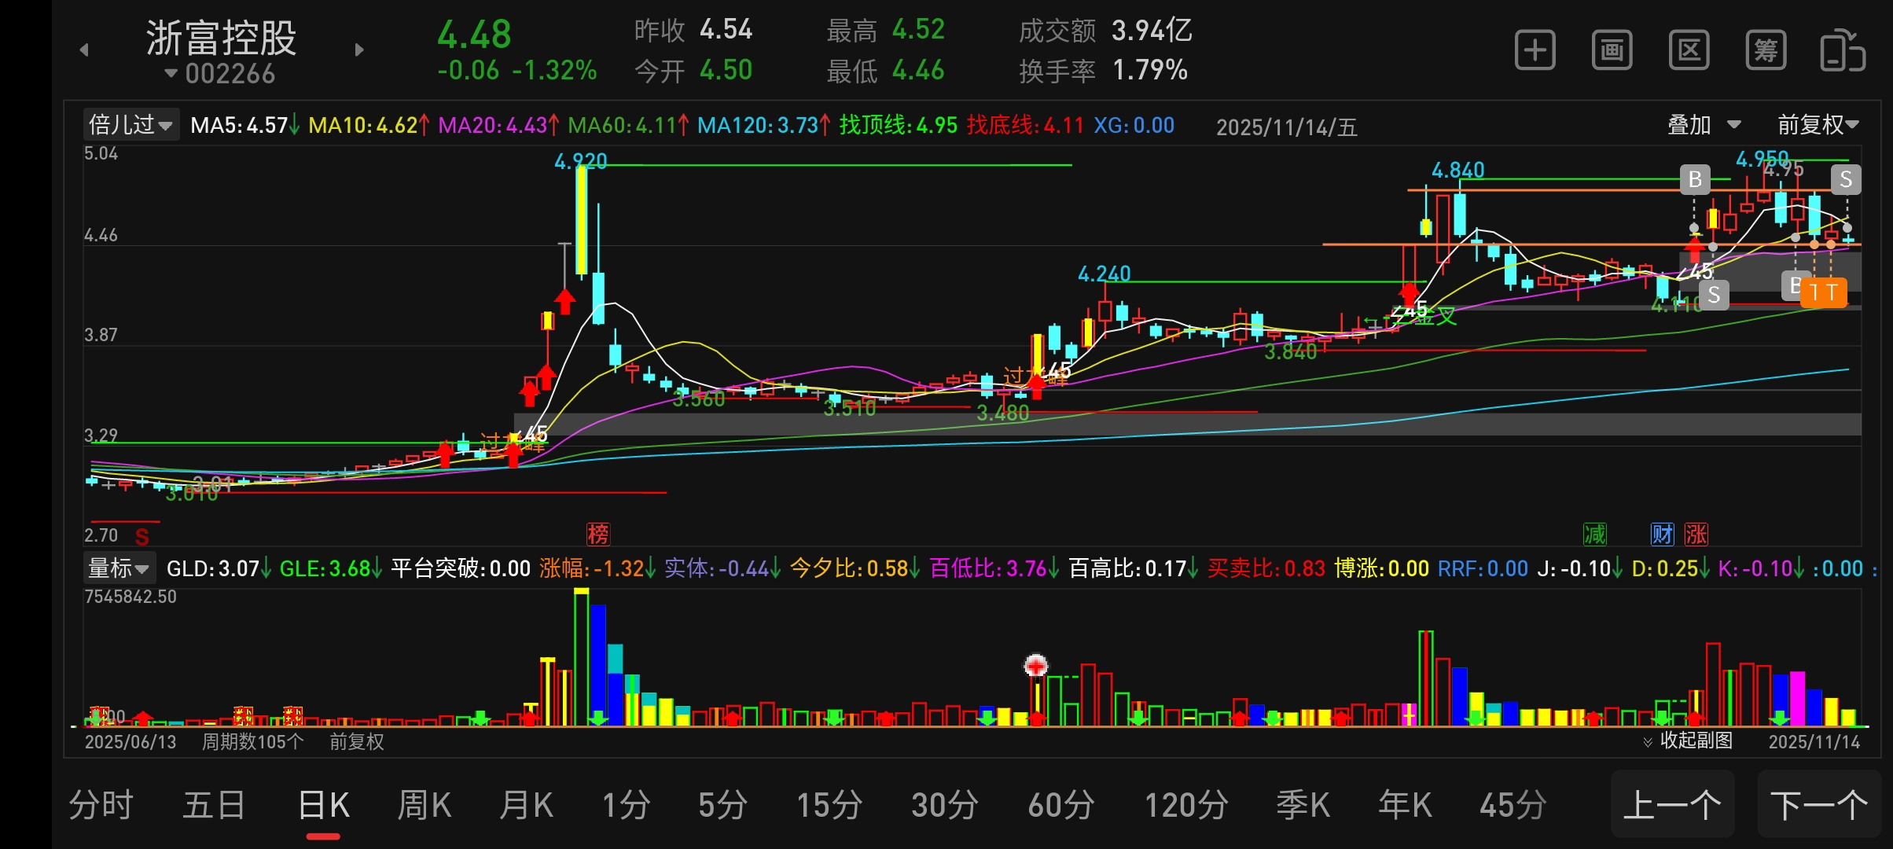The image size is (1893, 849).
Task: Switch to the 分时 tab
Action: click(101, 806)
